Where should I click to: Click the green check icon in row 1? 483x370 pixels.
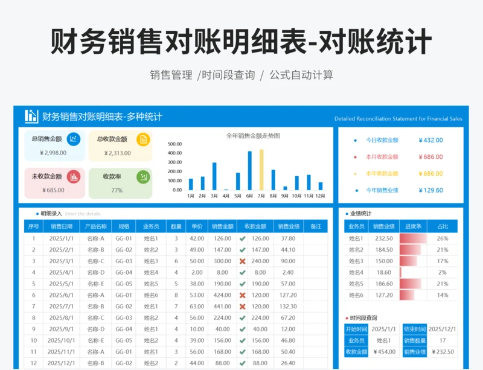coord(242,238)
